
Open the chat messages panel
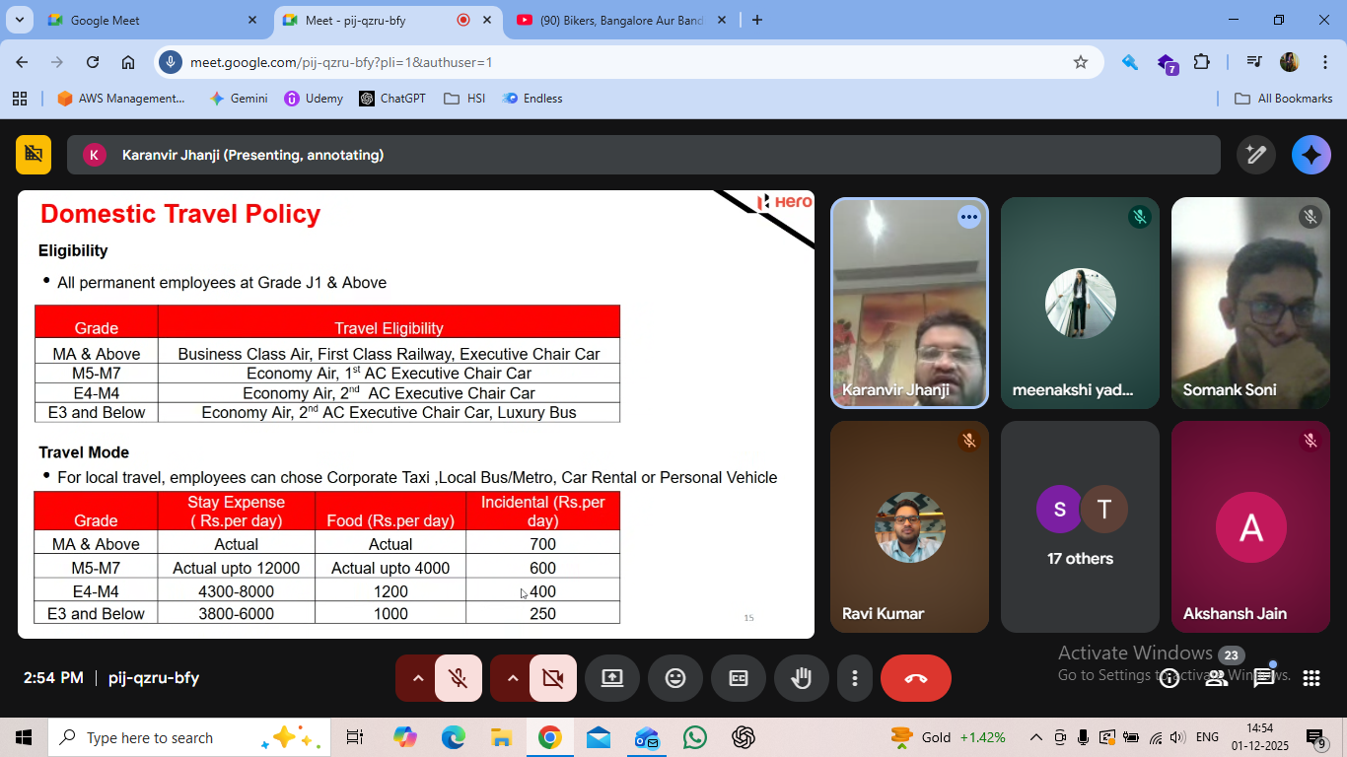(x=1263, y=678)
